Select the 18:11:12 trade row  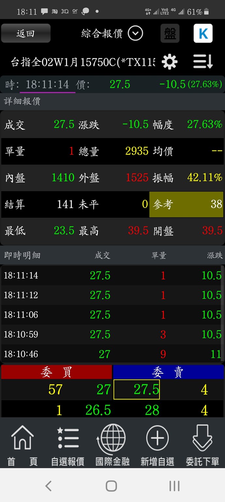click(112, 295)
